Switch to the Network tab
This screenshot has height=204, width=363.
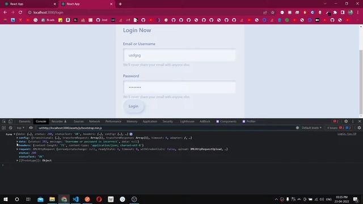pyautogui.click(x=95, y=121)
